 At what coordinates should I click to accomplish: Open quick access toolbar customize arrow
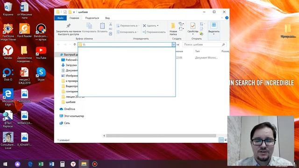pos(74,12)
